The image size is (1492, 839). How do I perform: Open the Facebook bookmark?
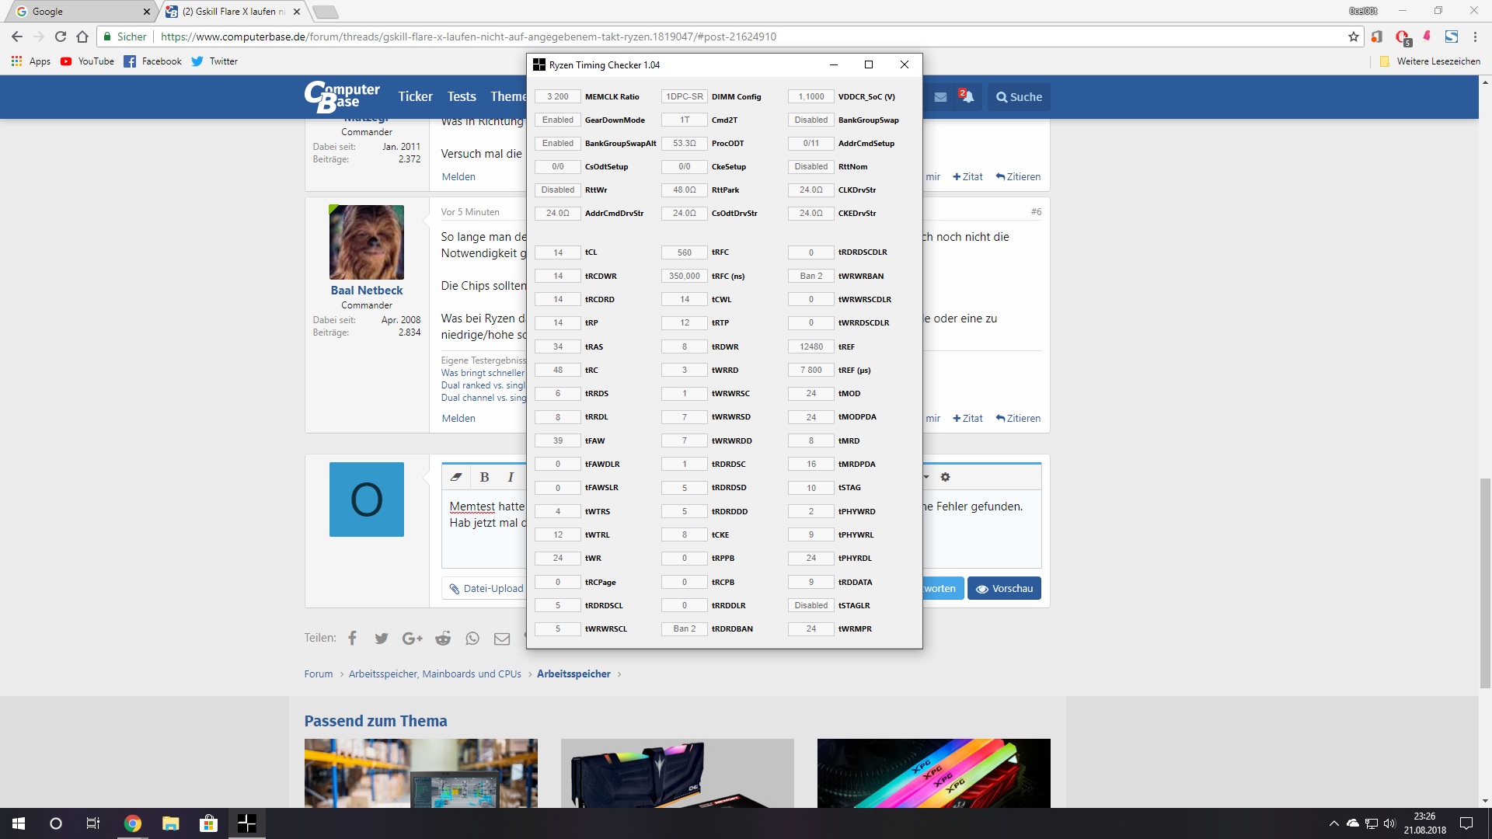pos(152,61)
